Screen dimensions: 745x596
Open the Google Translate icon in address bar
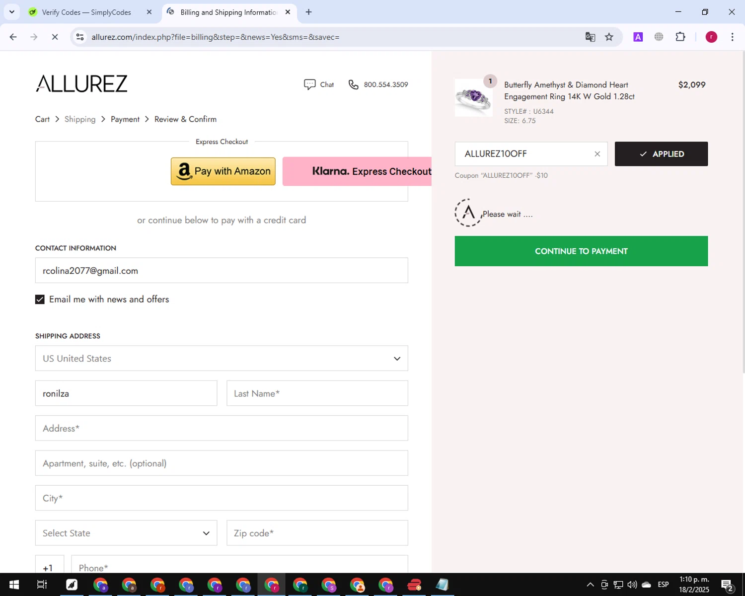tap(590, 37)
